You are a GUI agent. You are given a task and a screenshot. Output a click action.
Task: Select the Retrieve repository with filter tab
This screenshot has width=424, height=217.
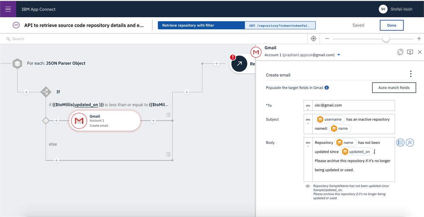pos(201,25)
